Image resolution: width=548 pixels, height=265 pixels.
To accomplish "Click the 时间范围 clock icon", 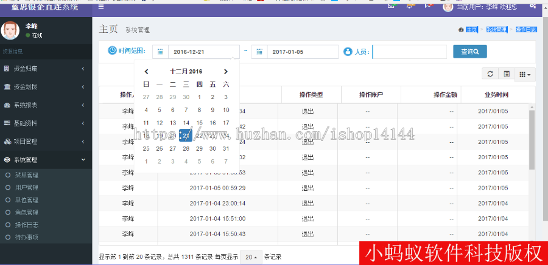I will [x=112, y=50].
